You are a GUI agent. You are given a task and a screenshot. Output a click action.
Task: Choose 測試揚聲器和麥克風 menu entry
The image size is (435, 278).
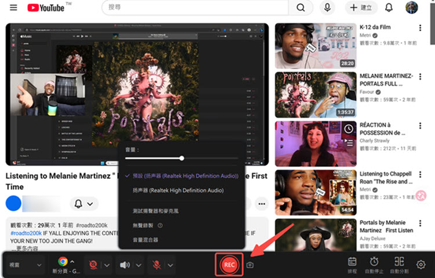pos(155,211)
